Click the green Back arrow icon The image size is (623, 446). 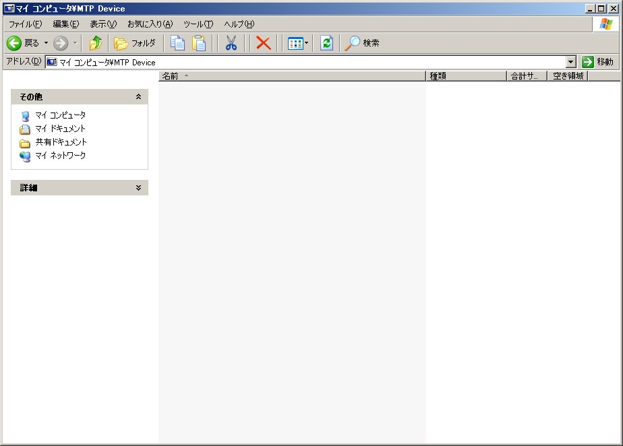coord(14,43)
